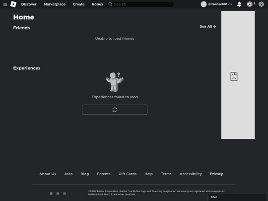Click the search magnifier icon
Screen dimensions: 268x201
(110, 4)
